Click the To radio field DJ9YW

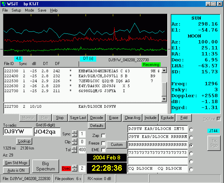[18, 132]
